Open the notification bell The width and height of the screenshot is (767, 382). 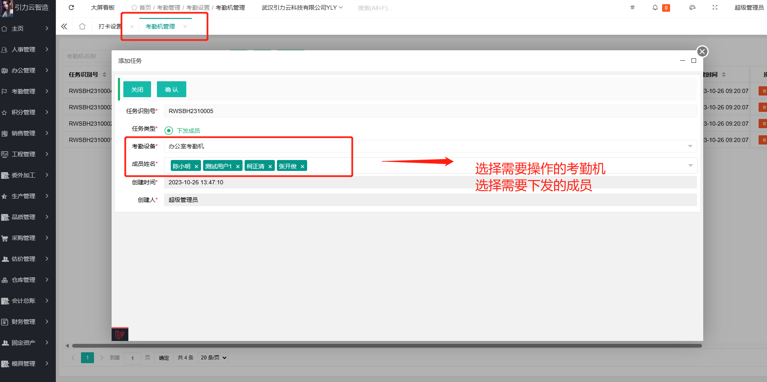(655, 8)
